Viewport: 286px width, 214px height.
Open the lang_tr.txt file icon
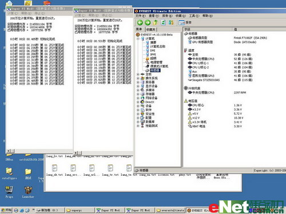[x=110, y=168]
